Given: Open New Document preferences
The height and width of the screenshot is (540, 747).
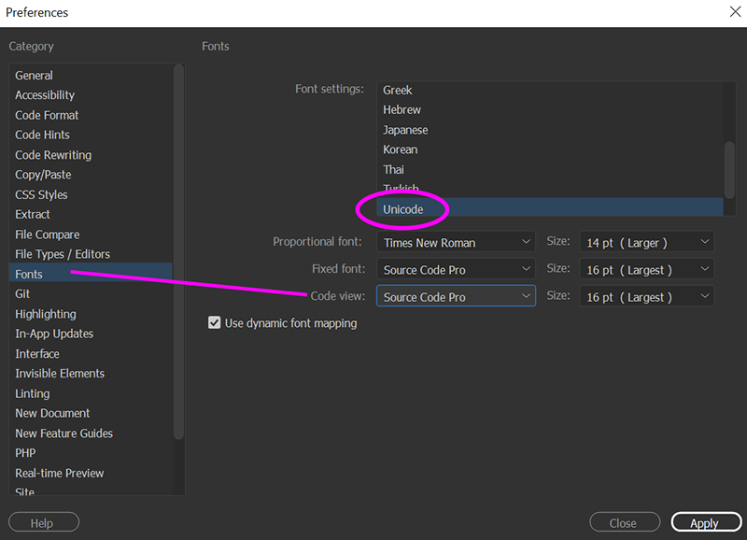Looking at the screenshot, I should coord(91,413).
